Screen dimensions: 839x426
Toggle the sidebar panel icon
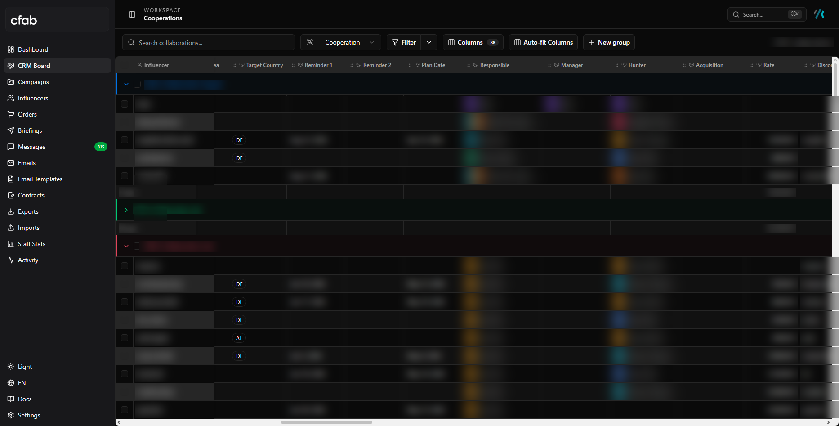click(132, 14)
